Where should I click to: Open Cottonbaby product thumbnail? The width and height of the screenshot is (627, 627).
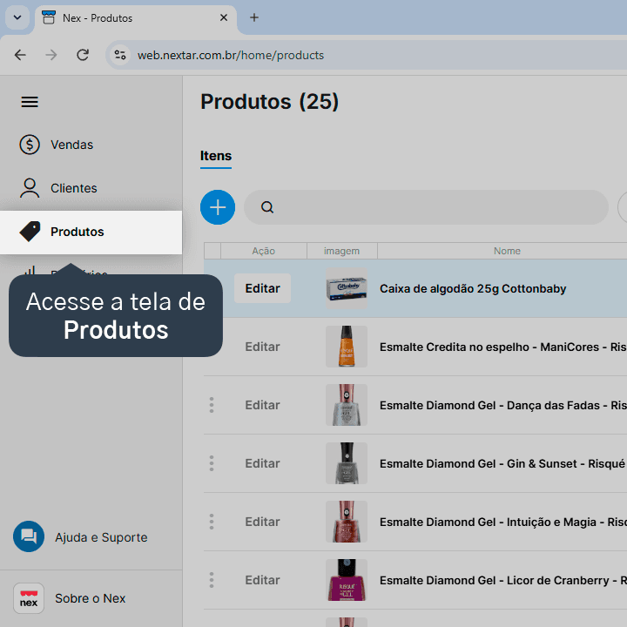click(x=347, y=288)
